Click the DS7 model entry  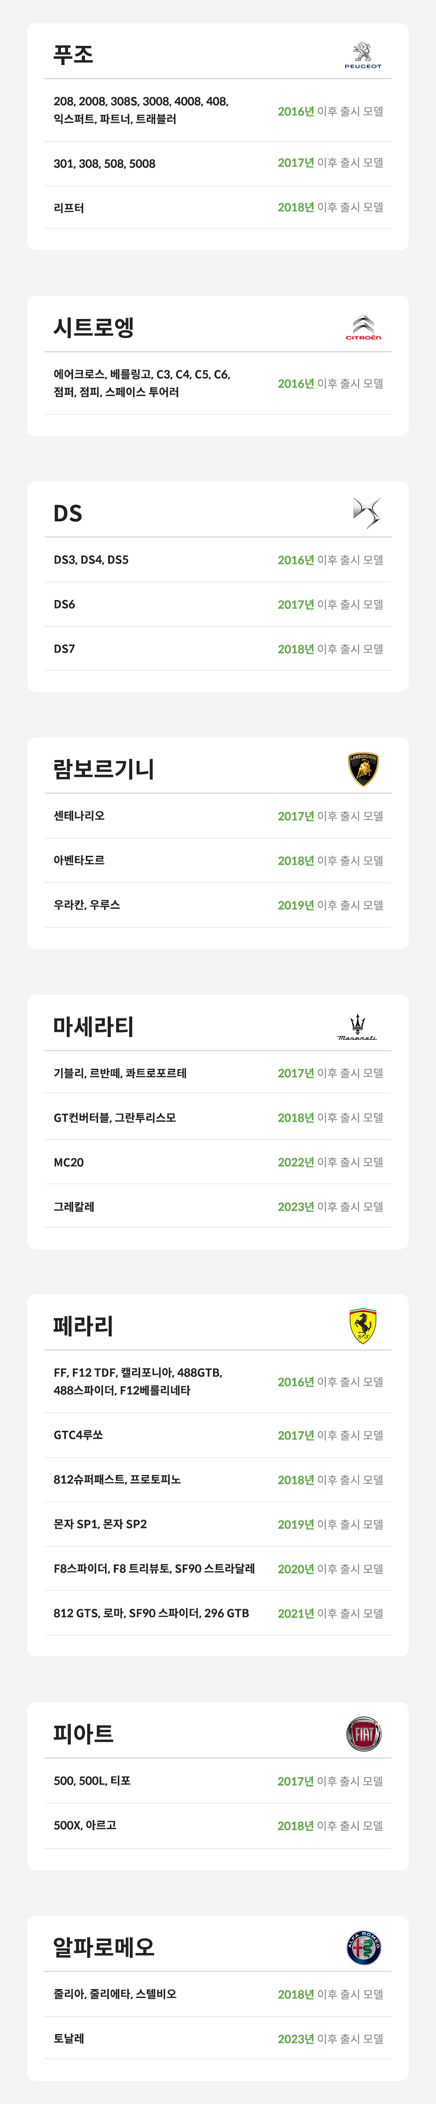[x=65, y=650]
